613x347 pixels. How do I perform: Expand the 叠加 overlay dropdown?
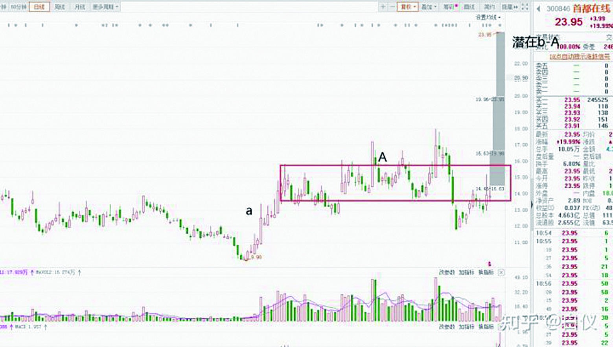pyautogui.click(x=429, y=7)
